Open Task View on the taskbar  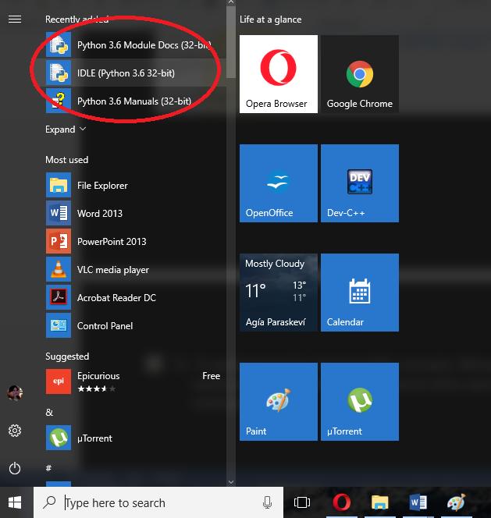pyautogui.click(x=302, y=502)
